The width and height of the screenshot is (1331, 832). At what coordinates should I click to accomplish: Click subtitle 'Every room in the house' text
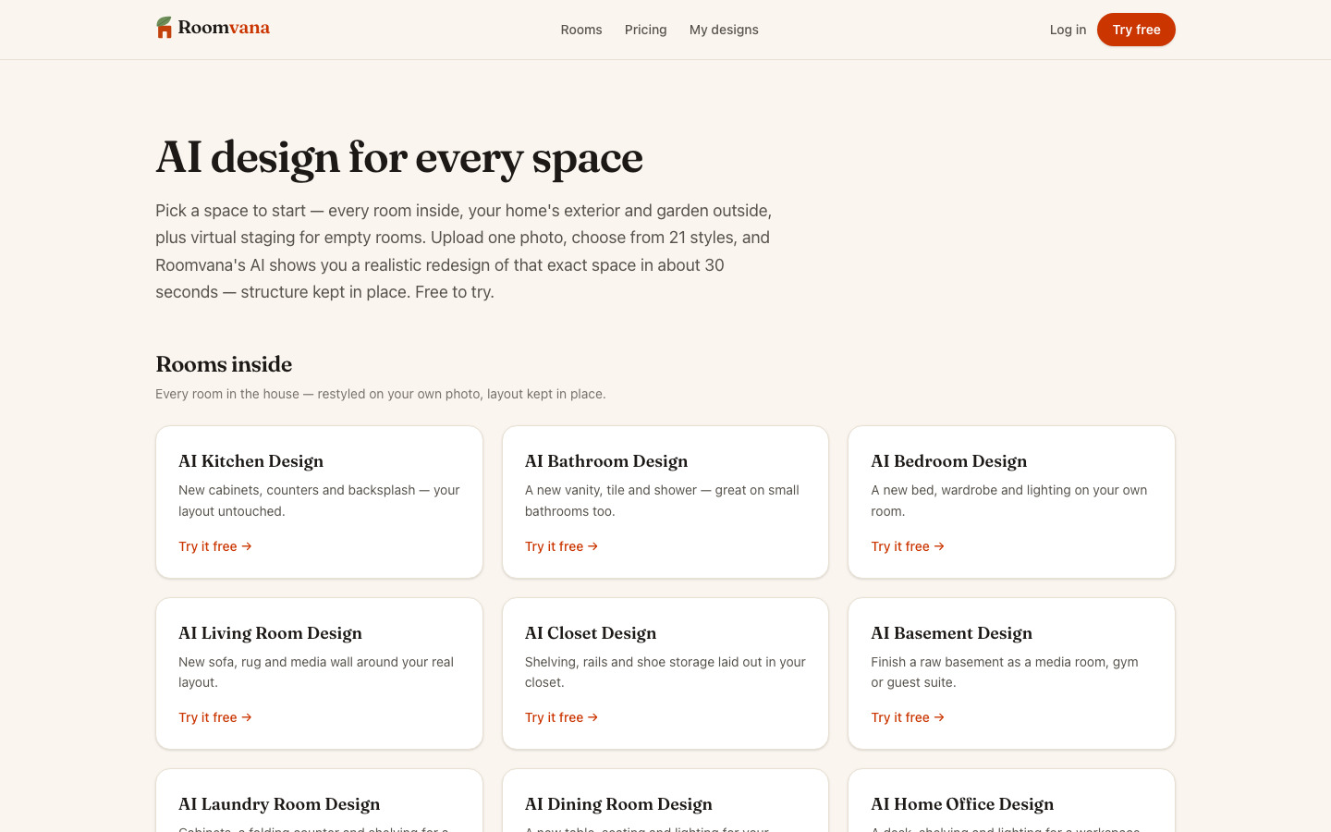point(227,394)
